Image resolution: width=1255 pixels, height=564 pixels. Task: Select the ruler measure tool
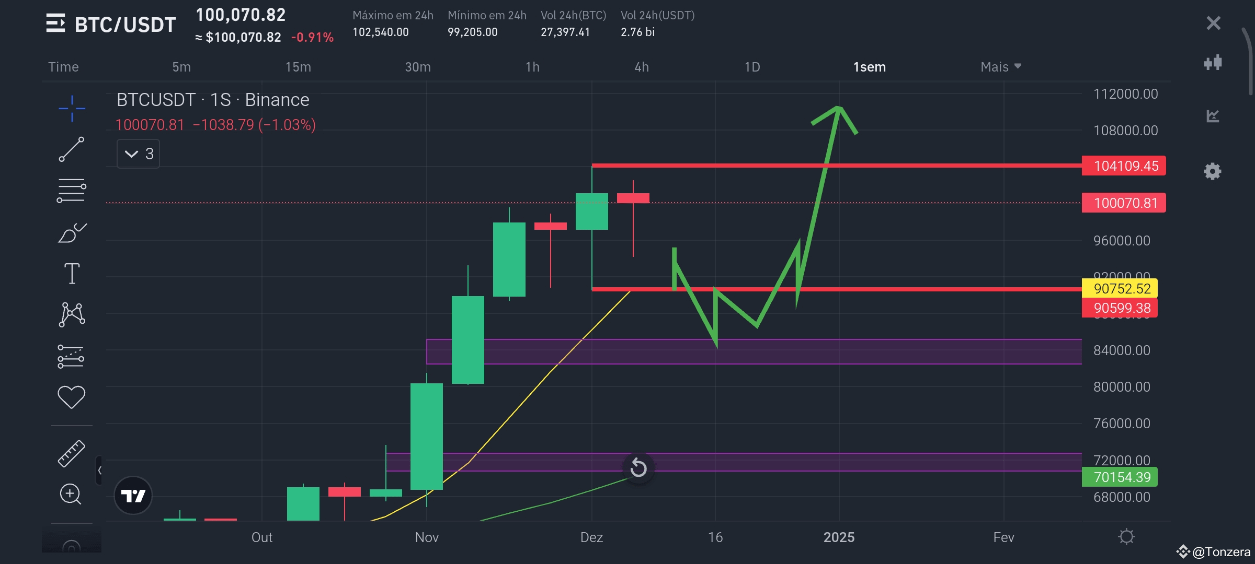(72, 453)
